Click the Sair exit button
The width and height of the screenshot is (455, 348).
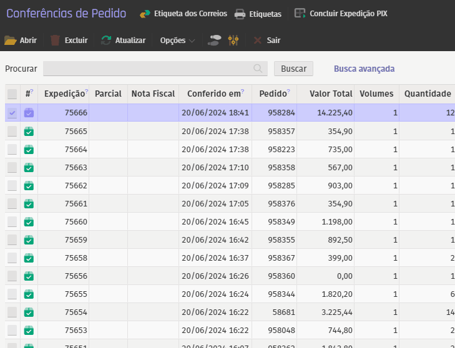pos(267,41)
